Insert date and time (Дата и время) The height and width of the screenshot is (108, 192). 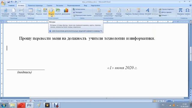point(165,12)
